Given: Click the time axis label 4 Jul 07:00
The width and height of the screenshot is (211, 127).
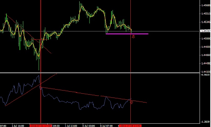Looking at the screenshot, I should click(x=106, y=126).
